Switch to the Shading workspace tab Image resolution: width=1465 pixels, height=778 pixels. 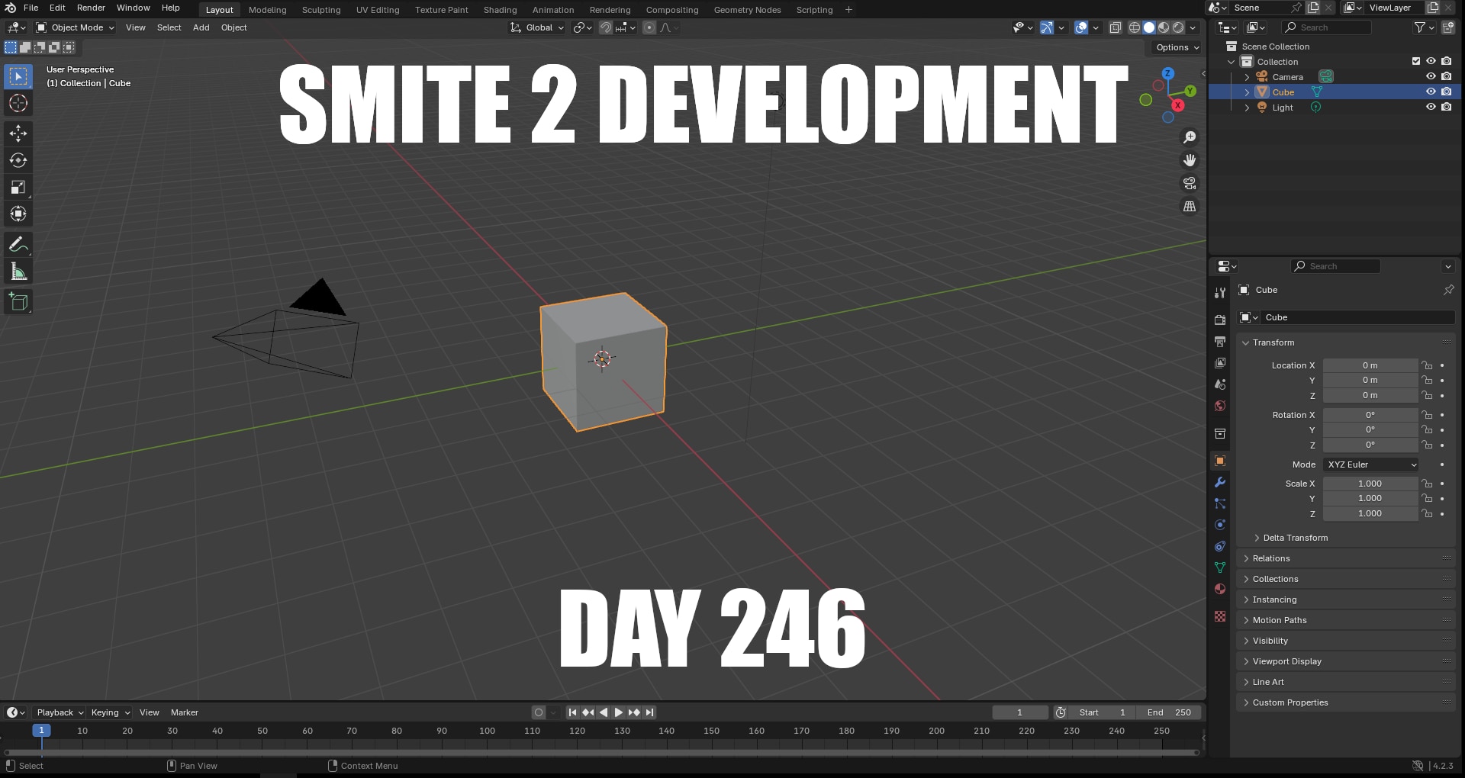500,10
